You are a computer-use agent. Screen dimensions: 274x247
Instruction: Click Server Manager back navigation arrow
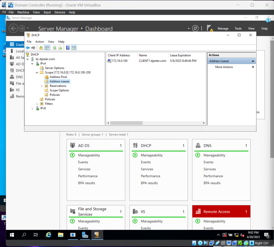coord(13,28)
